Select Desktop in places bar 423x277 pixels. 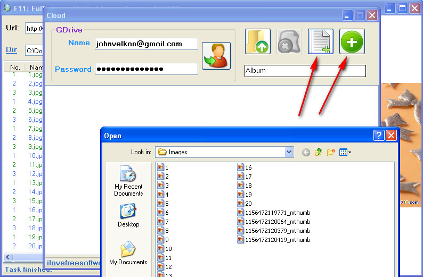[128, 216]
